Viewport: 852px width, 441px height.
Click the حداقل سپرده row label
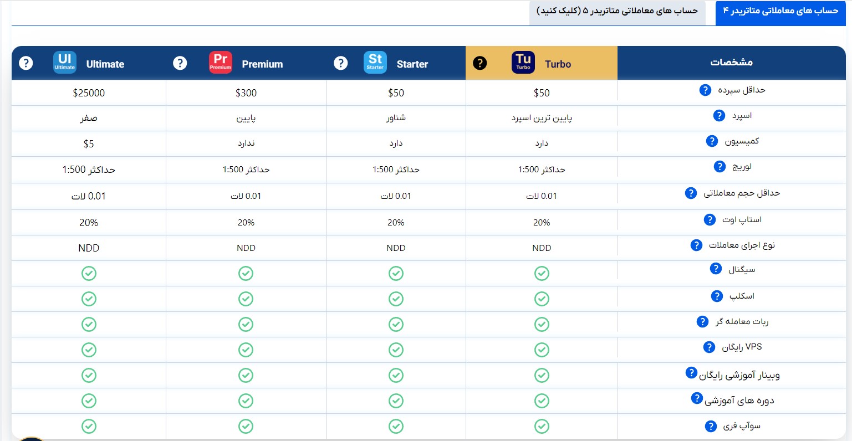coord(742,90)
